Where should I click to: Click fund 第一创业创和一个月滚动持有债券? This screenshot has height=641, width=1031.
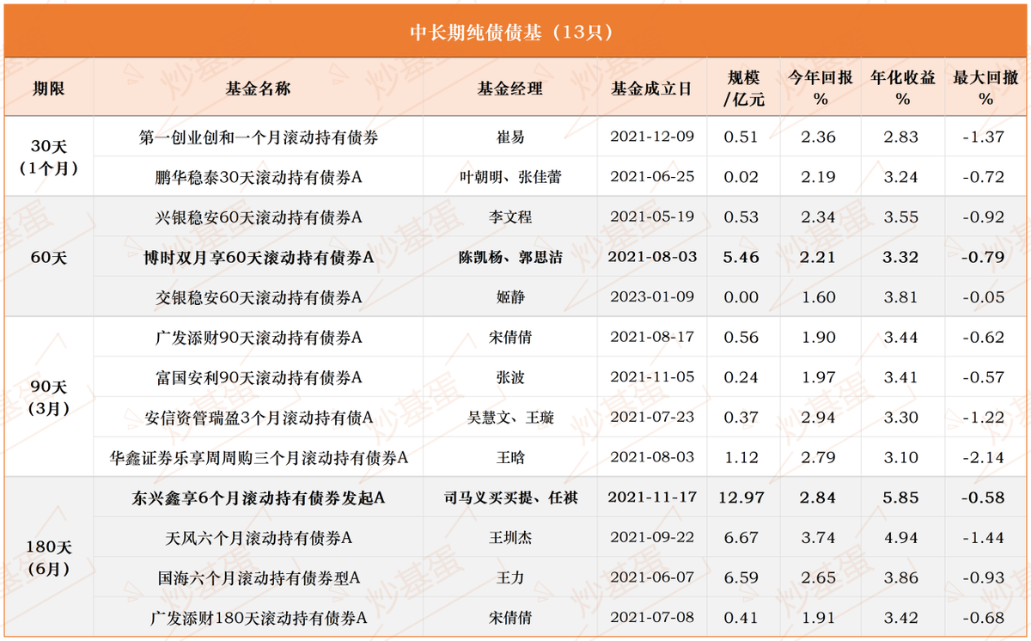tap(258, 137)
